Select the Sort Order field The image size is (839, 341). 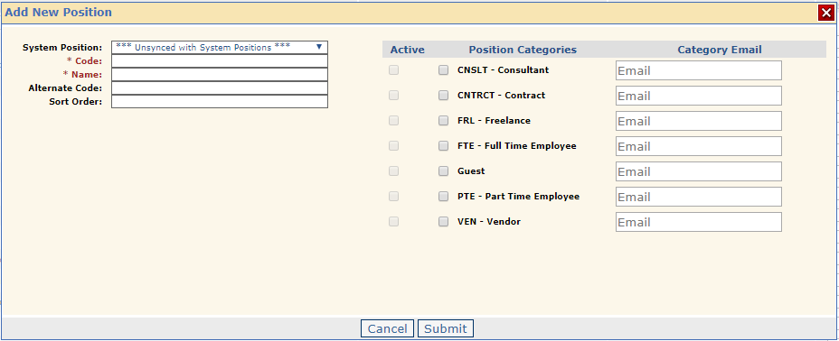tap(220, 101)
